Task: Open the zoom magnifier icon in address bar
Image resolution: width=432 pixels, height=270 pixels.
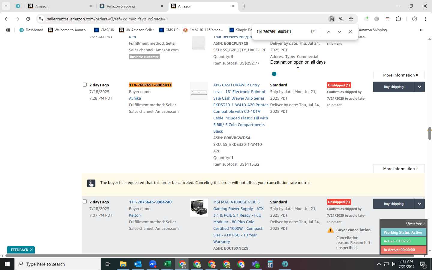Action: tap(341, 19)
